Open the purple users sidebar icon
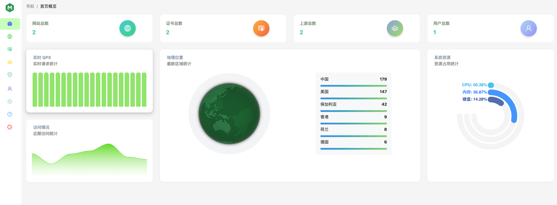The height and width of the screenshot is (205, 557). [x=10, y=88]
